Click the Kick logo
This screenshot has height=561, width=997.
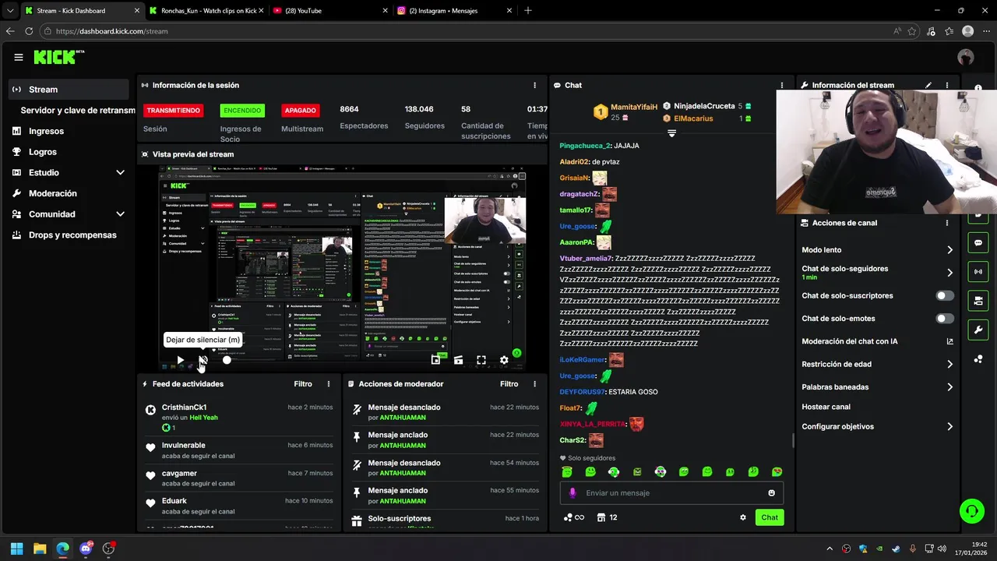pos(59,57)
